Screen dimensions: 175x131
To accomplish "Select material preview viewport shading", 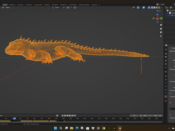I will (x=157, y=8).
